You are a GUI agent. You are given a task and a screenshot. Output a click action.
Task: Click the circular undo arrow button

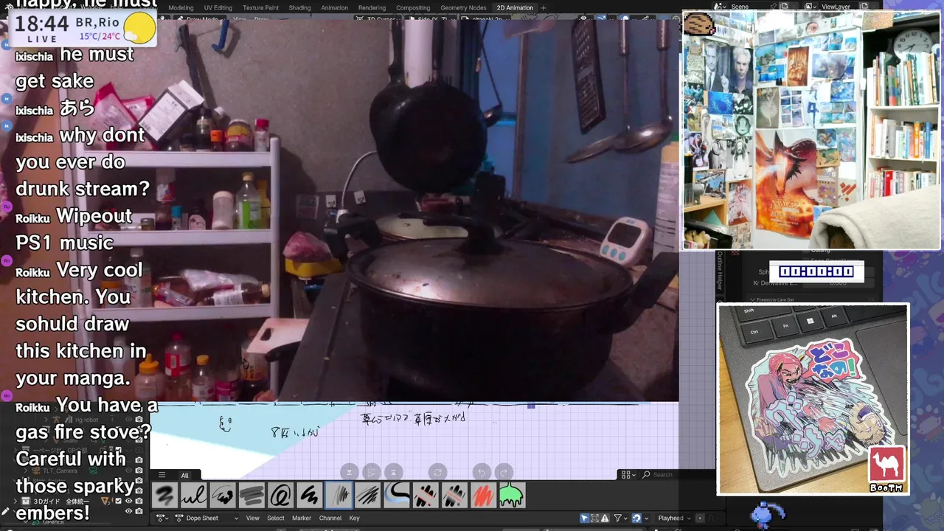coord(482,472)
